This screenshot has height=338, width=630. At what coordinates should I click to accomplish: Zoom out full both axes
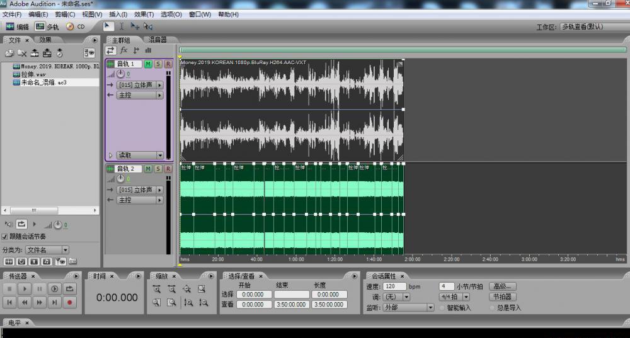tap(187, 289)
